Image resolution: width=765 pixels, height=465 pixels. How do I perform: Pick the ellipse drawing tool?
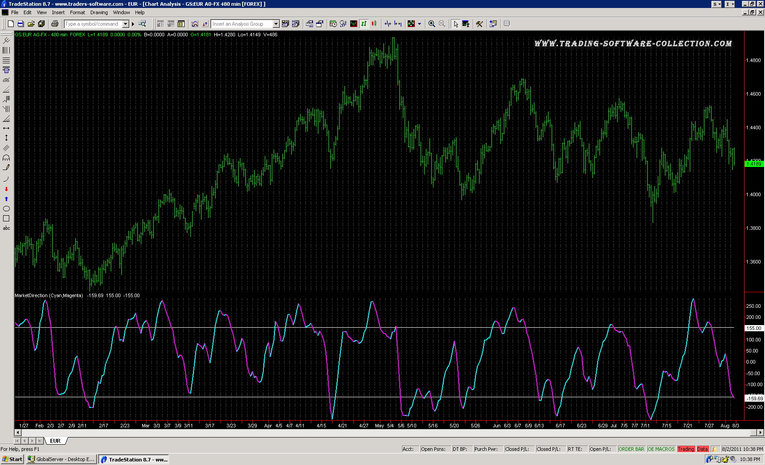point(6,209)
